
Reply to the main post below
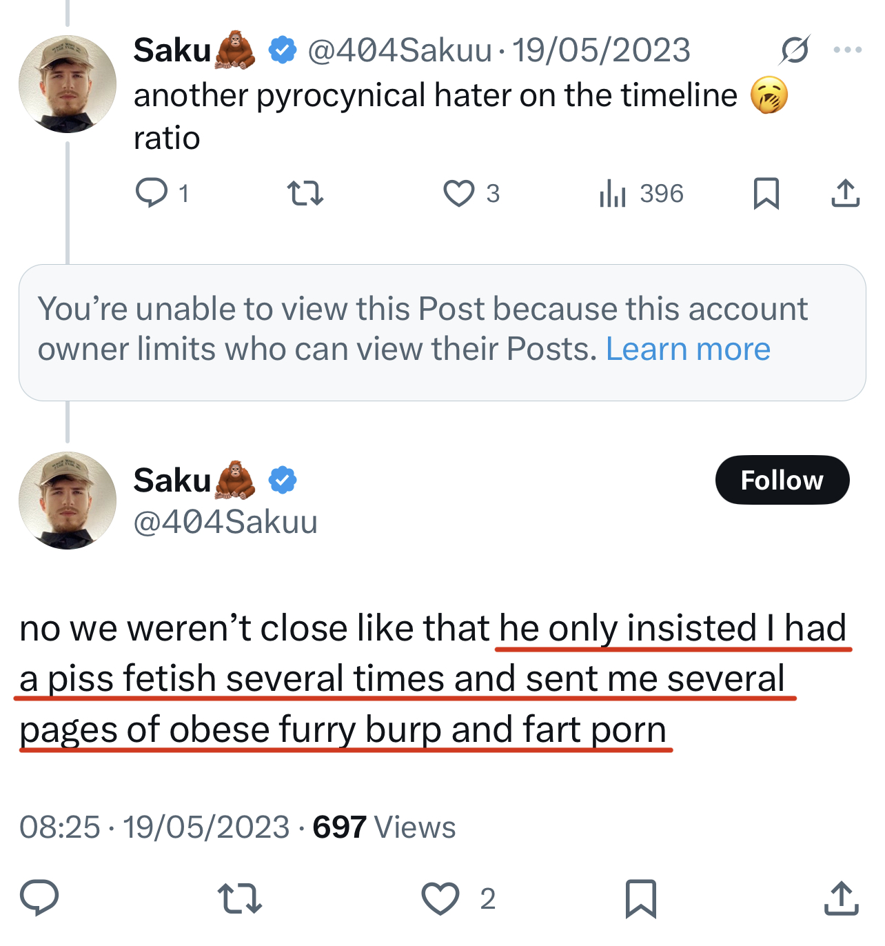click(x=39, y=898)
